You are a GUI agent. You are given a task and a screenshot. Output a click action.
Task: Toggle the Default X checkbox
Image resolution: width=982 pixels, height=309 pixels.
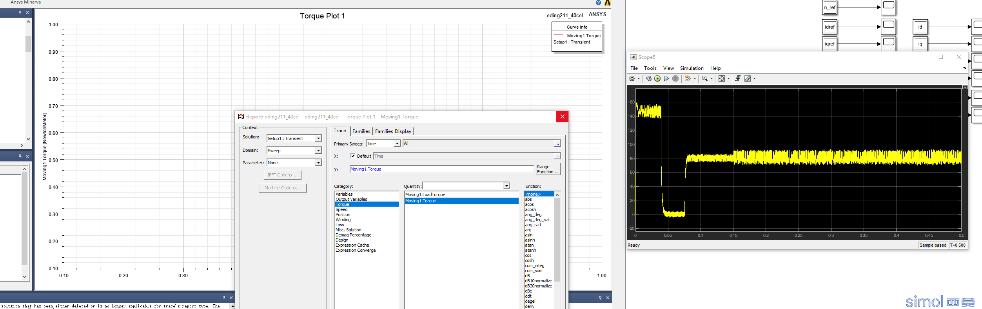pyautogui.click(x=352, y=156)
